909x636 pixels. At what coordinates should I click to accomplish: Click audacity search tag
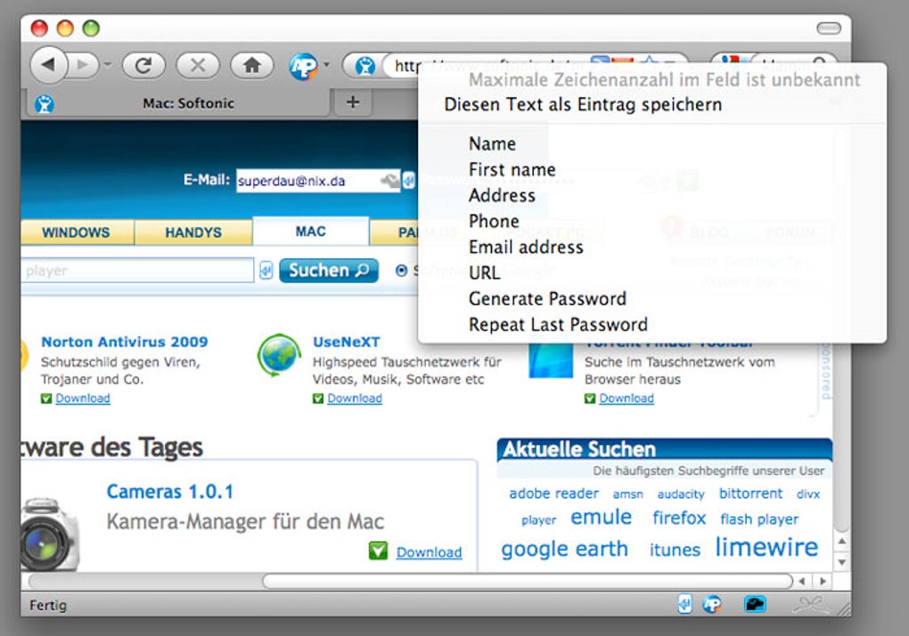click(x=681, y=494)
